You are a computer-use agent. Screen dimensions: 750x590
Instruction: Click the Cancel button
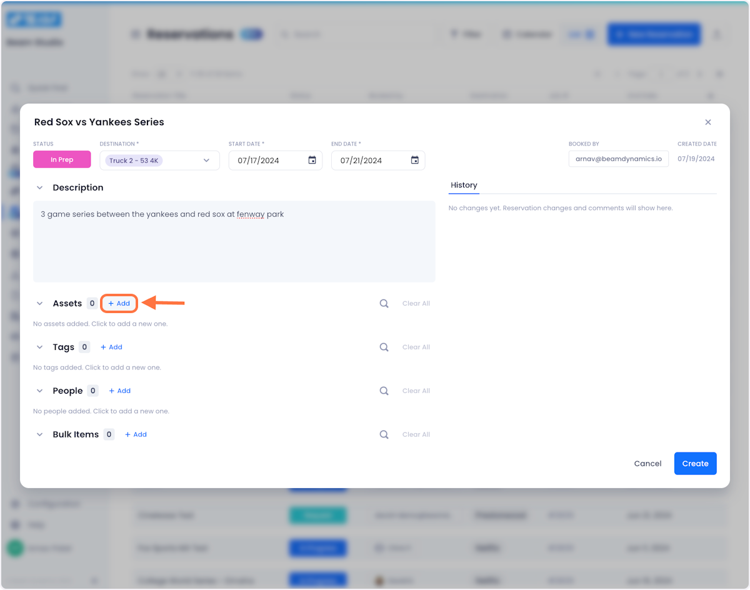coord(647,464)
